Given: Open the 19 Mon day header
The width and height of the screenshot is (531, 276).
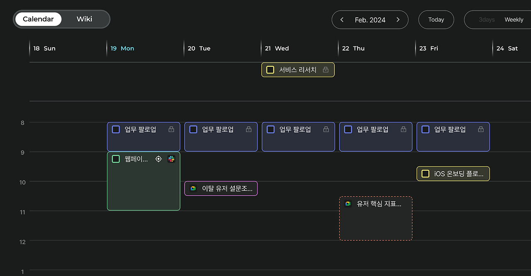Looking at the screenshot, I should [x=122, y=48].
